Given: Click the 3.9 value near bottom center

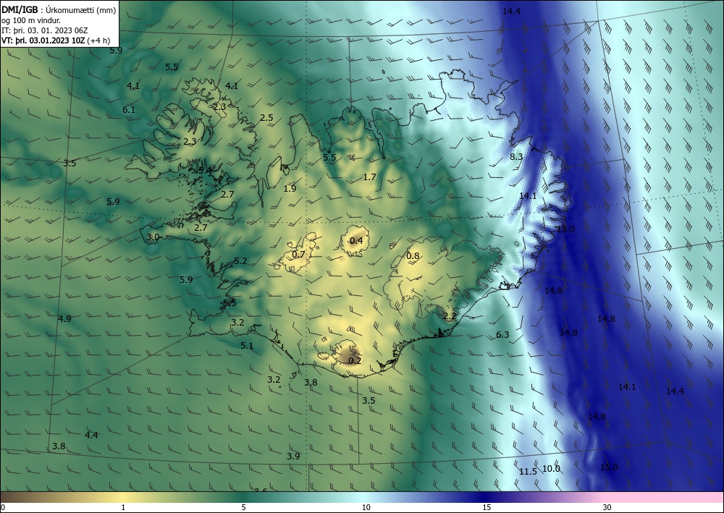Looking at the screenshot, I should point(293,457).
